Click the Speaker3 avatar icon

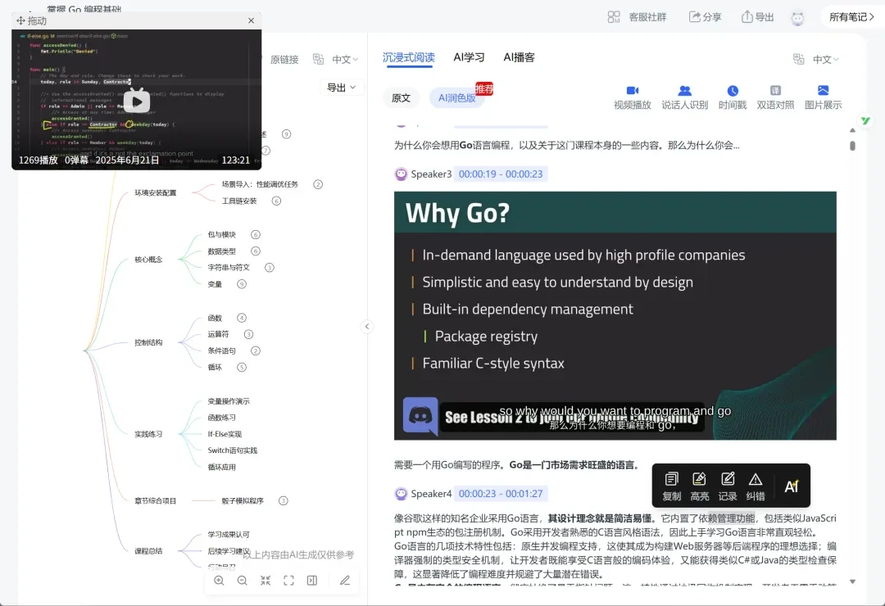coord(401,174)
